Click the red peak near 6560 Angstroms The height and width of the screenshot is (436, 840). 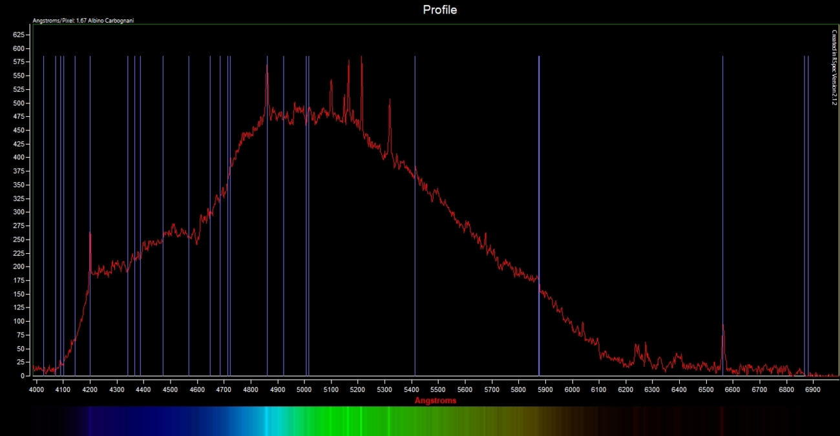tap(723, 327)
